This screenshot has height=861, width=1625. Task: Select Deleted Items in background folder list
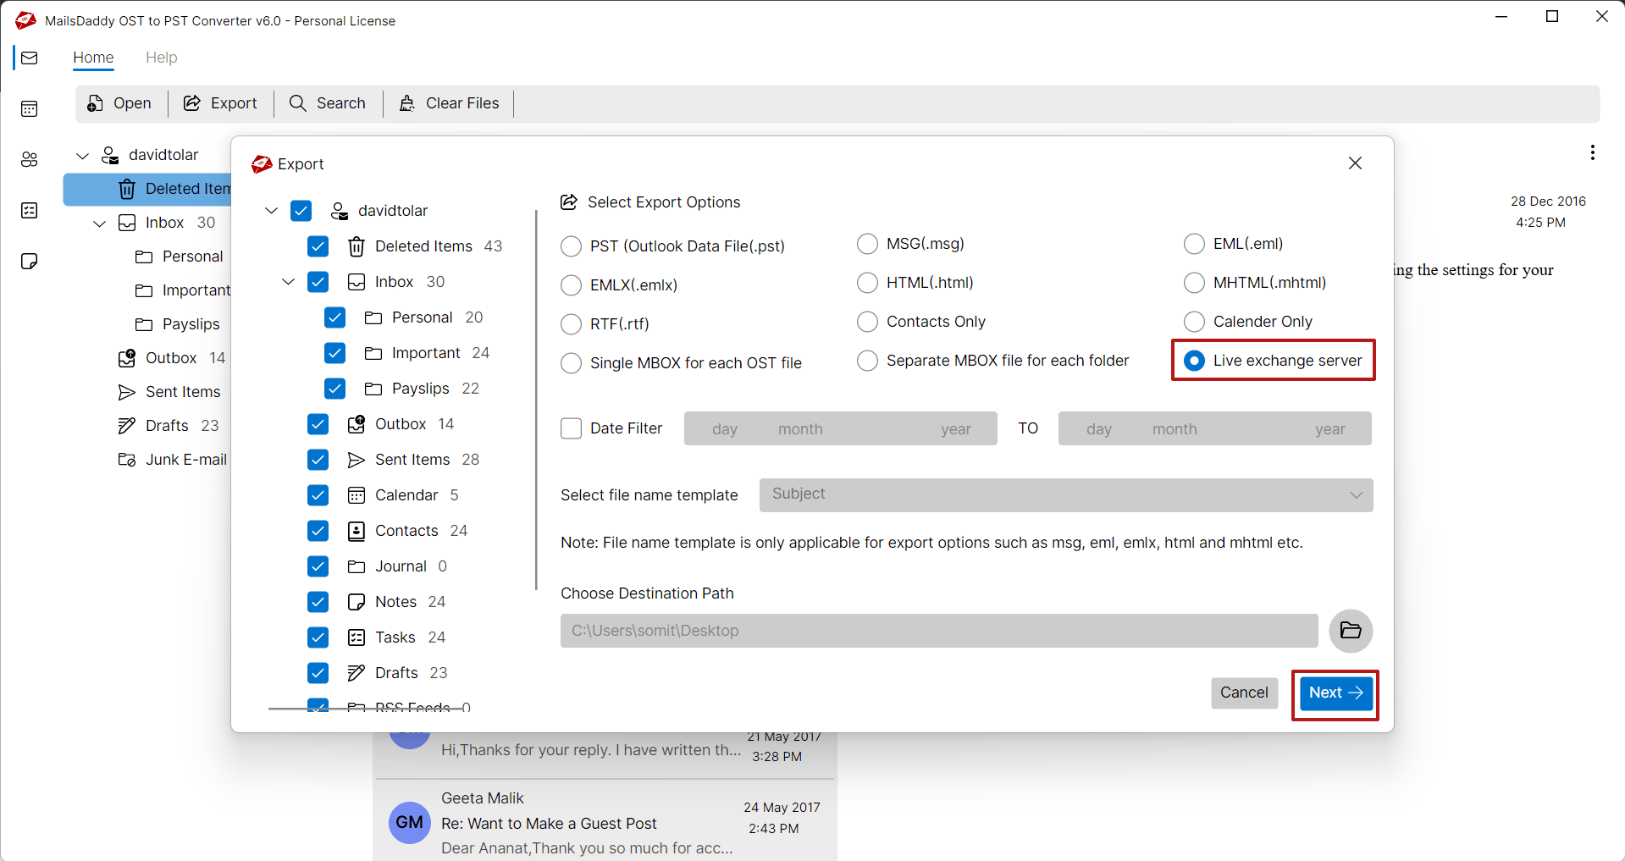(147, 189)
